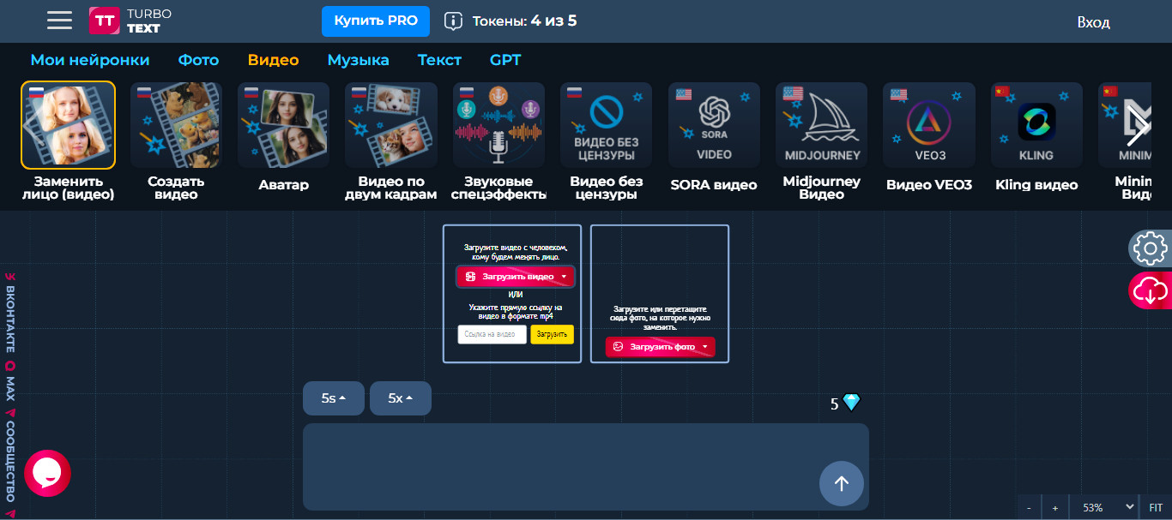
Task: Click Токены: 4 из 5 text
Action: point(524,21)
